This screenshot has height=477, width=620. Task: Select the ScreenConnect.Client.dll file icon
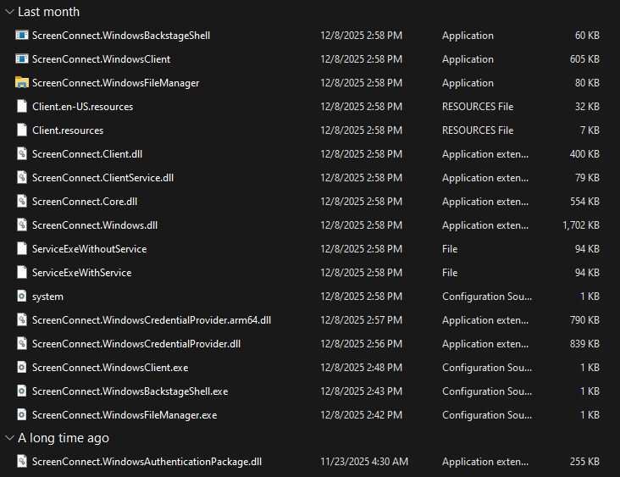coord(22,154)
